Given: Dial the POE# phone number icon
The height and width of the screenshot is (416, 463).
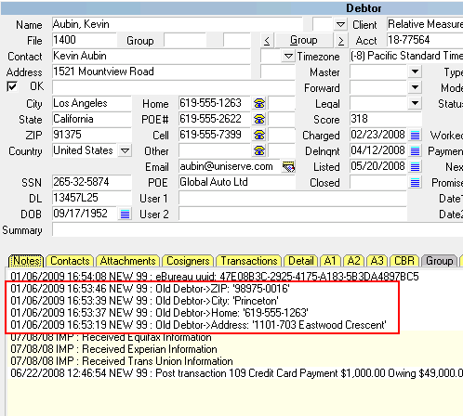Looking at the screenshot, I should (259, 119).
